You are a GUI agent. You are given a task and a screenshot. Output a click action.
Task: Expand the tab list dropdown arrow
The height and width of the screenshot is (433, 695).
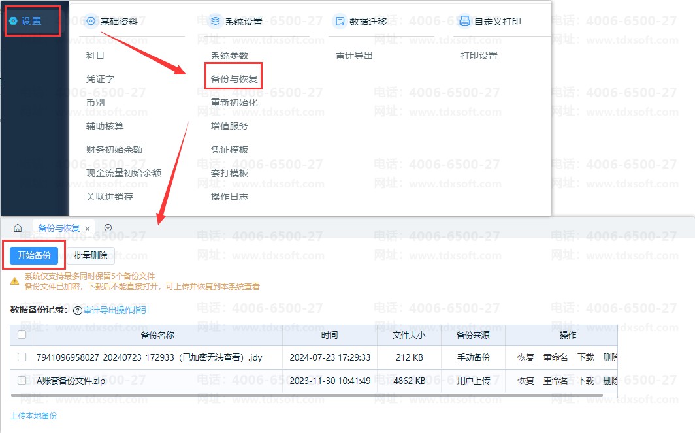(x=108, y=228)
